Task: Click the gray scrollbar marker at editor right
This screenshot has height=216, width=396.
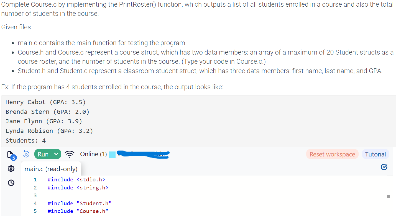Action: [x=388, y=197]
